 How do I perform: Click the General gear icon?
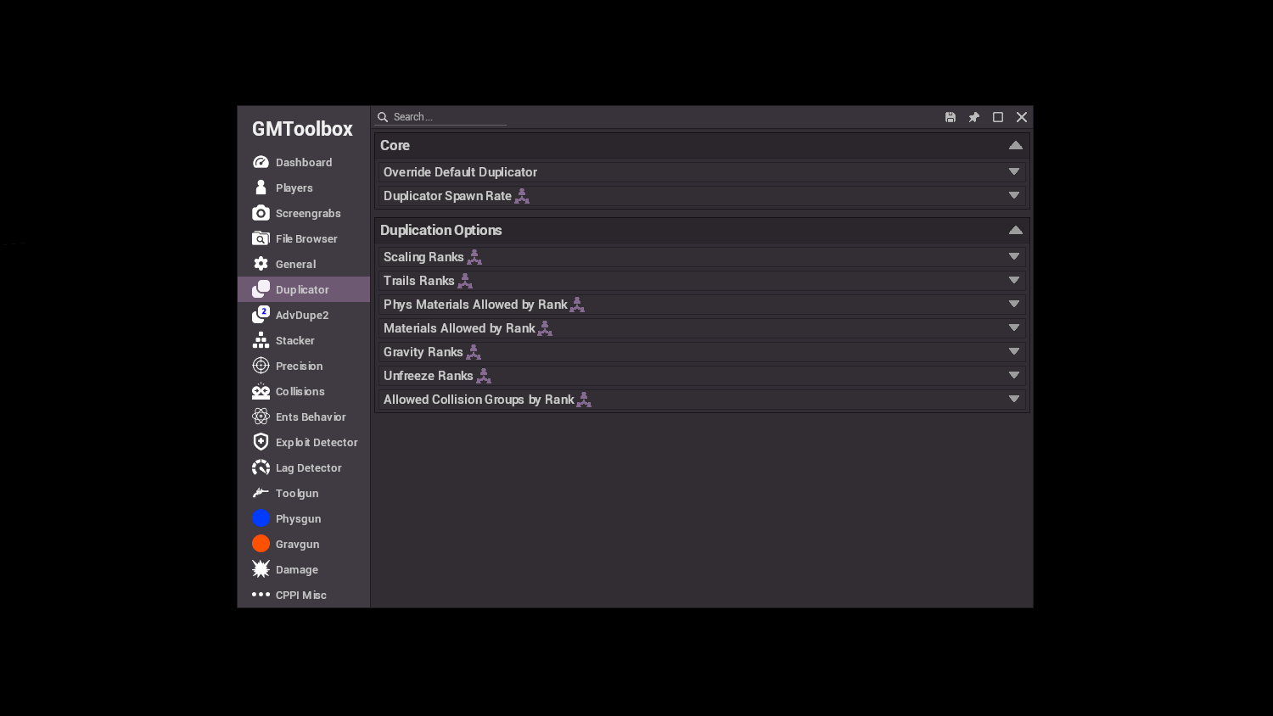(261, 264)
